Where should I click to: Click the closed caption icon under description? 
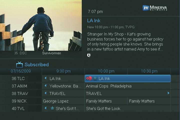pyautogui.click(x=89, y=55)
